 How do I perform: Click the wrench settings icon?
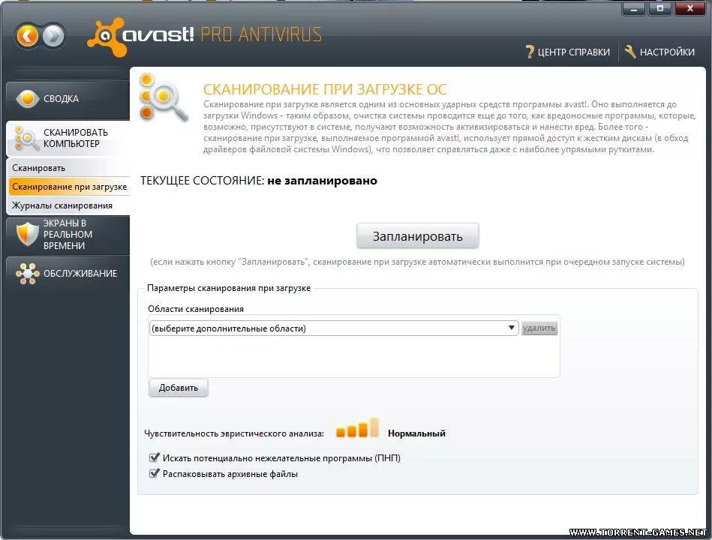pyautogui.click(x=629, y=51)
